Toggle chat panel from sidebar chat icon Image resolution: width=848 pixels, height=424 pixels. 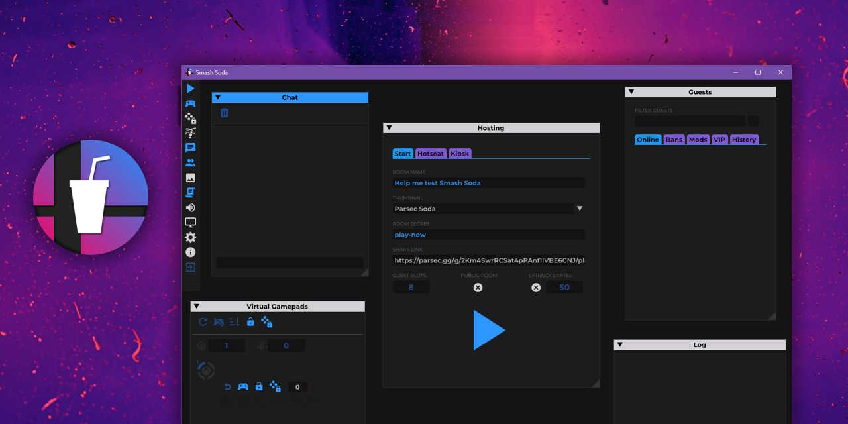click(191, 148)
